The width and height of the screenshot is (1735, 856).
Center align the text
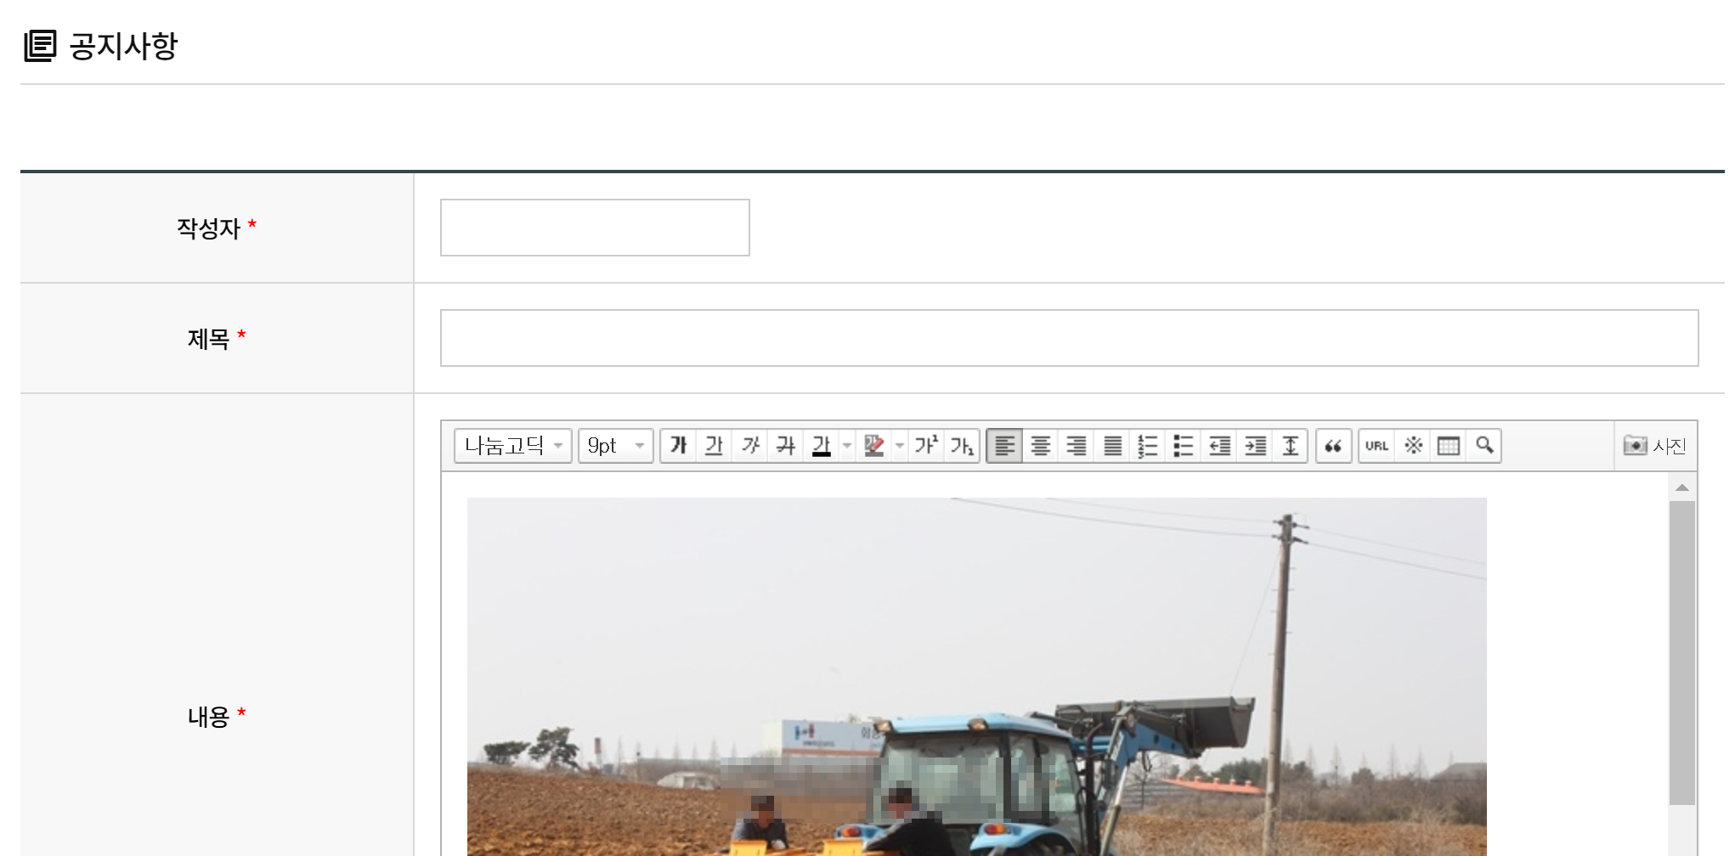pos(1040,446)
